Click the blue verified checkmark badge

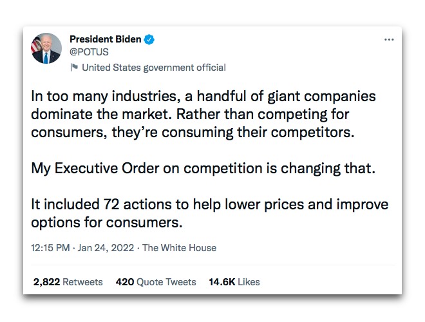coord(149,39)
